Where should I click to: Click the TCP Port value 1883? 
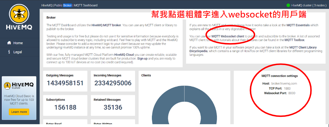(287, 88)
